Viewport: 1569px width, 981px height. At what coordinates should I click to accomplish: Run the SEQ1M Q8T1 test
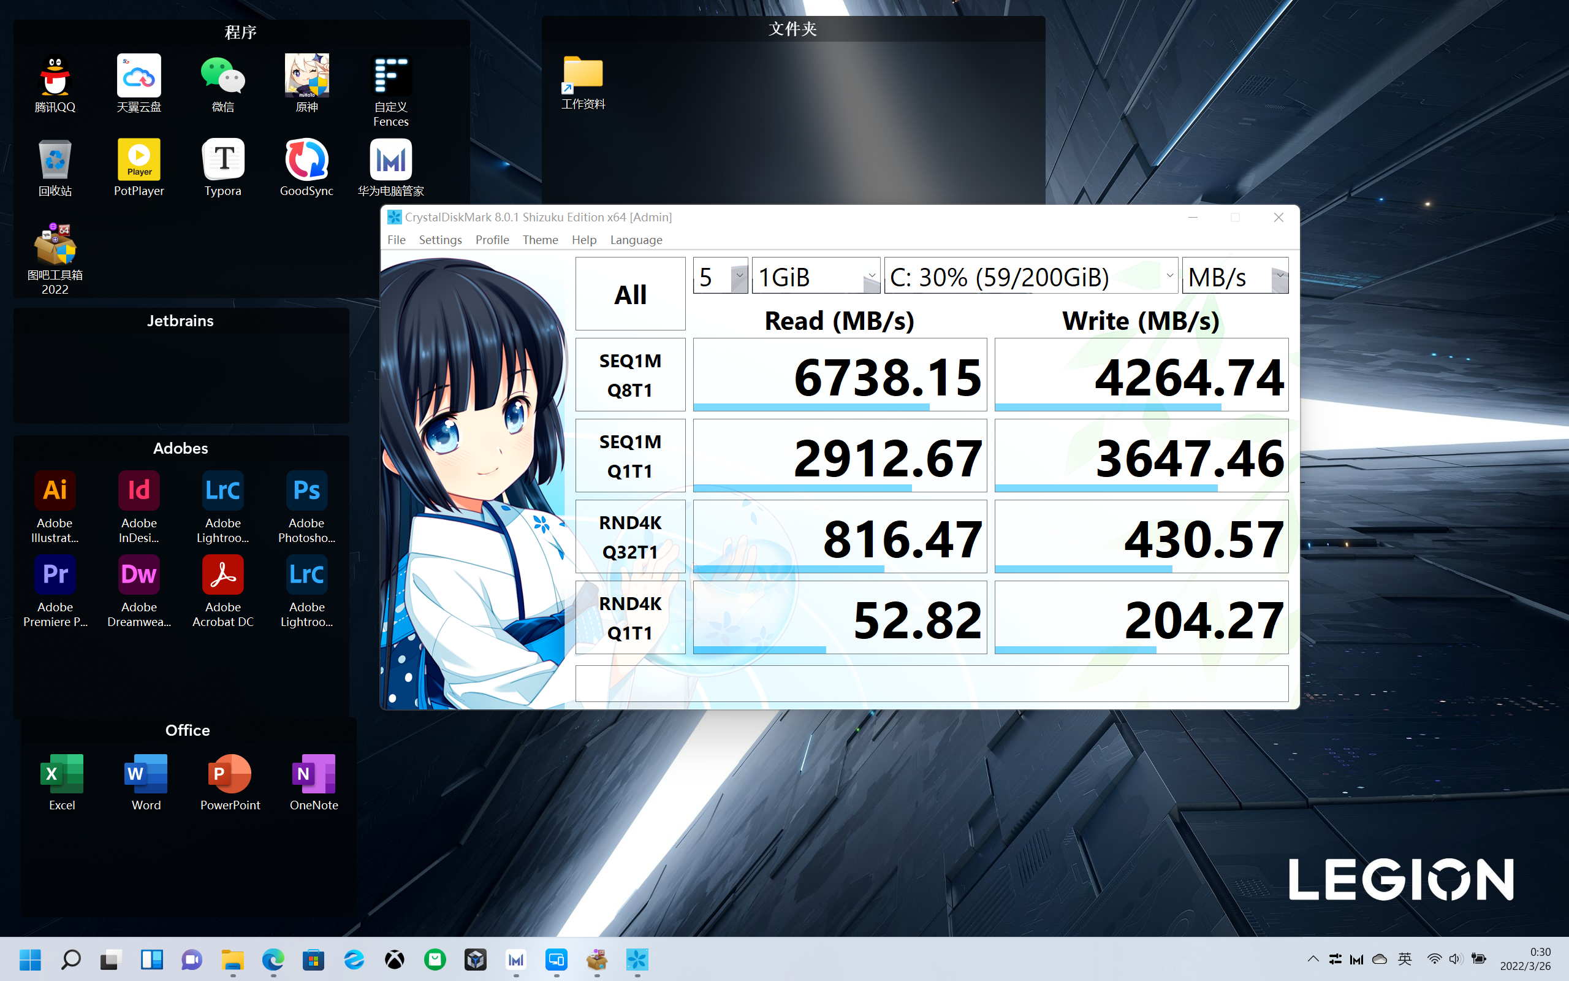(x=630, y=375)
